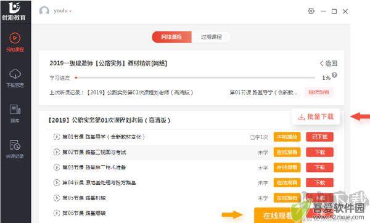Screen dimensions: 370x223
Task: Select the 第03节课 lesson title
Action: tap(94, 168)
